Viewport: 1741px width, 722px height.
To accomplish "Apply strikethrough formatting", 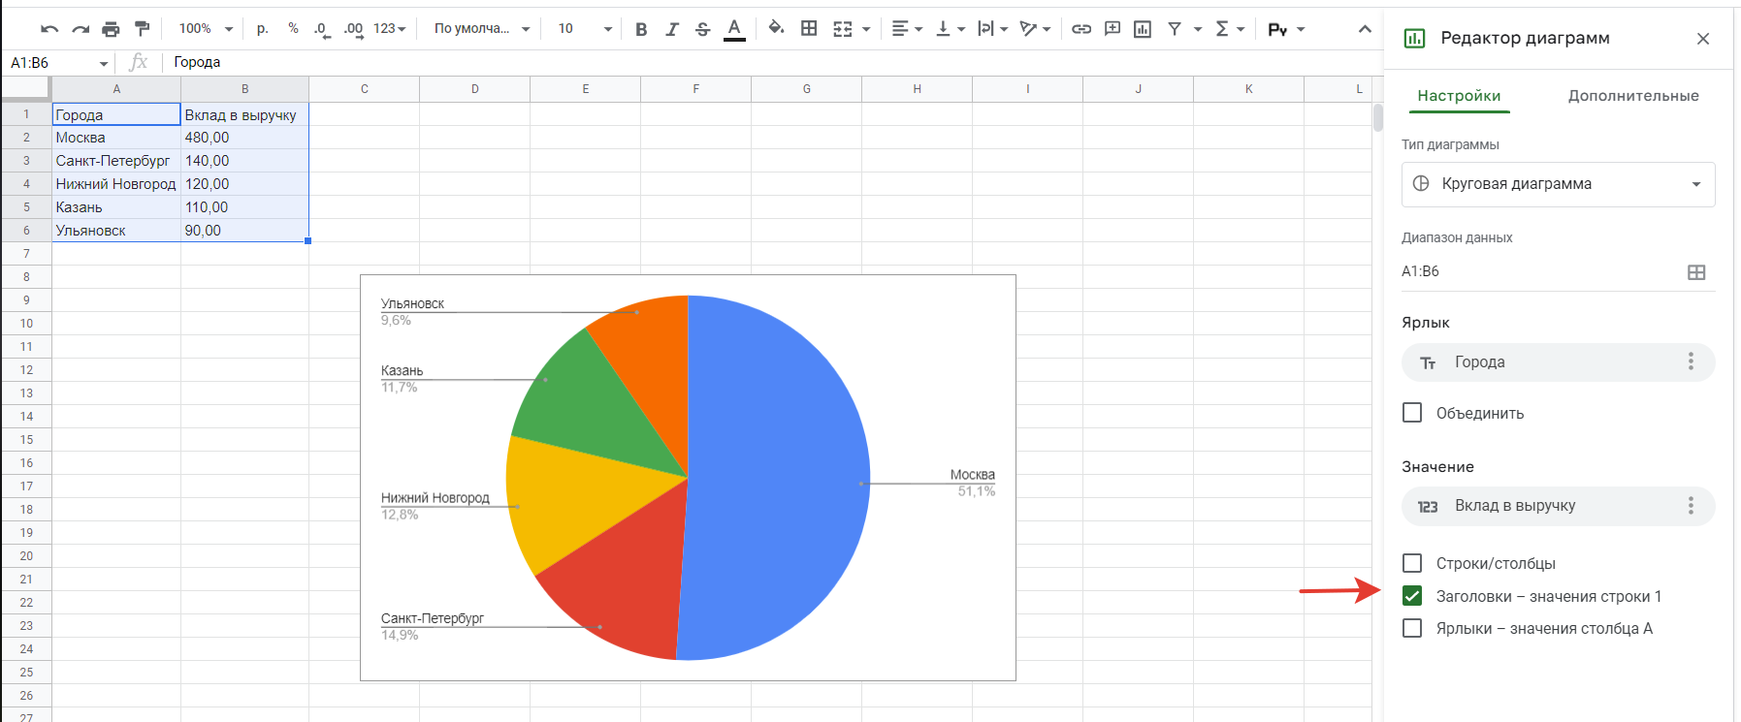I will pyautogui.click(x=703, y=29).
